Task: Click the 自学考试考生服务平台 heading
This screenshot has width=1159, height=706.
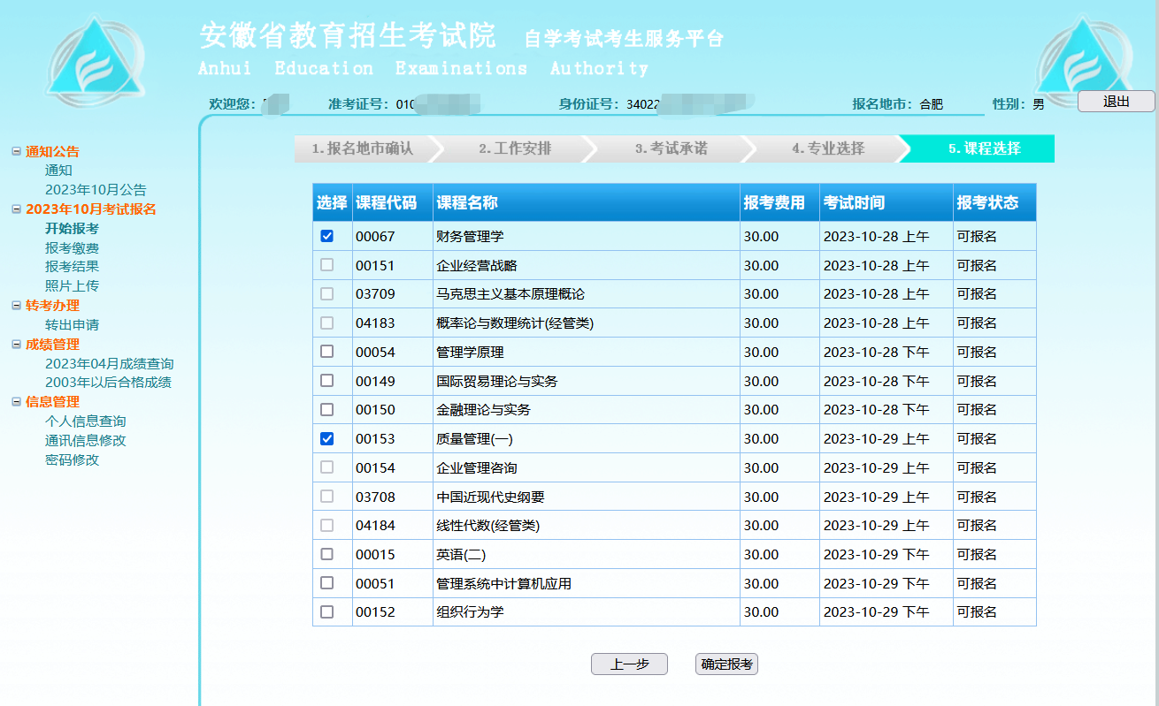Action: [625, 38]
